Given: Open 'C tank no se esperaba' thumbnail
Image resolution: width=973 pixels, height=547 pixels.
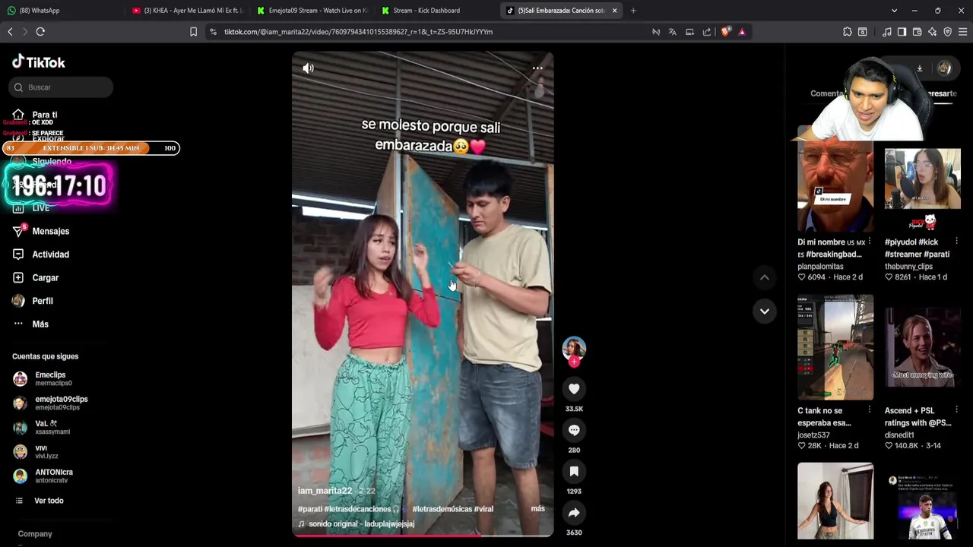Looking at the screenshot, I should tap(835, 347).
